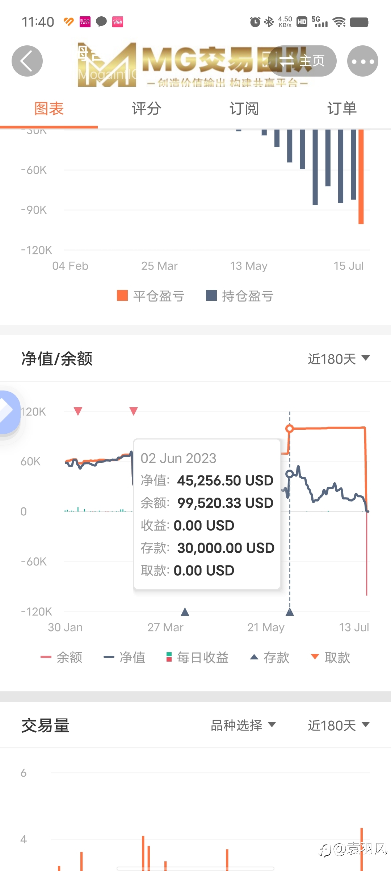The height and width of the screenshot is (871, 391).
Task: Switch to the 评分 tab
Action: (147, 109)
